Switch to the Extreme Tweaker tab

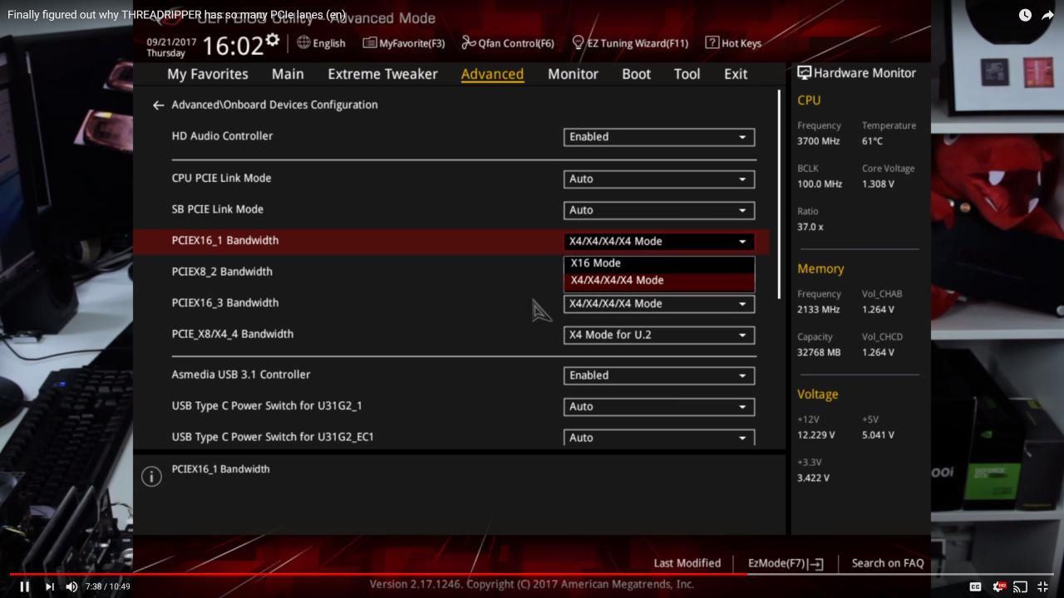(382, 74)
